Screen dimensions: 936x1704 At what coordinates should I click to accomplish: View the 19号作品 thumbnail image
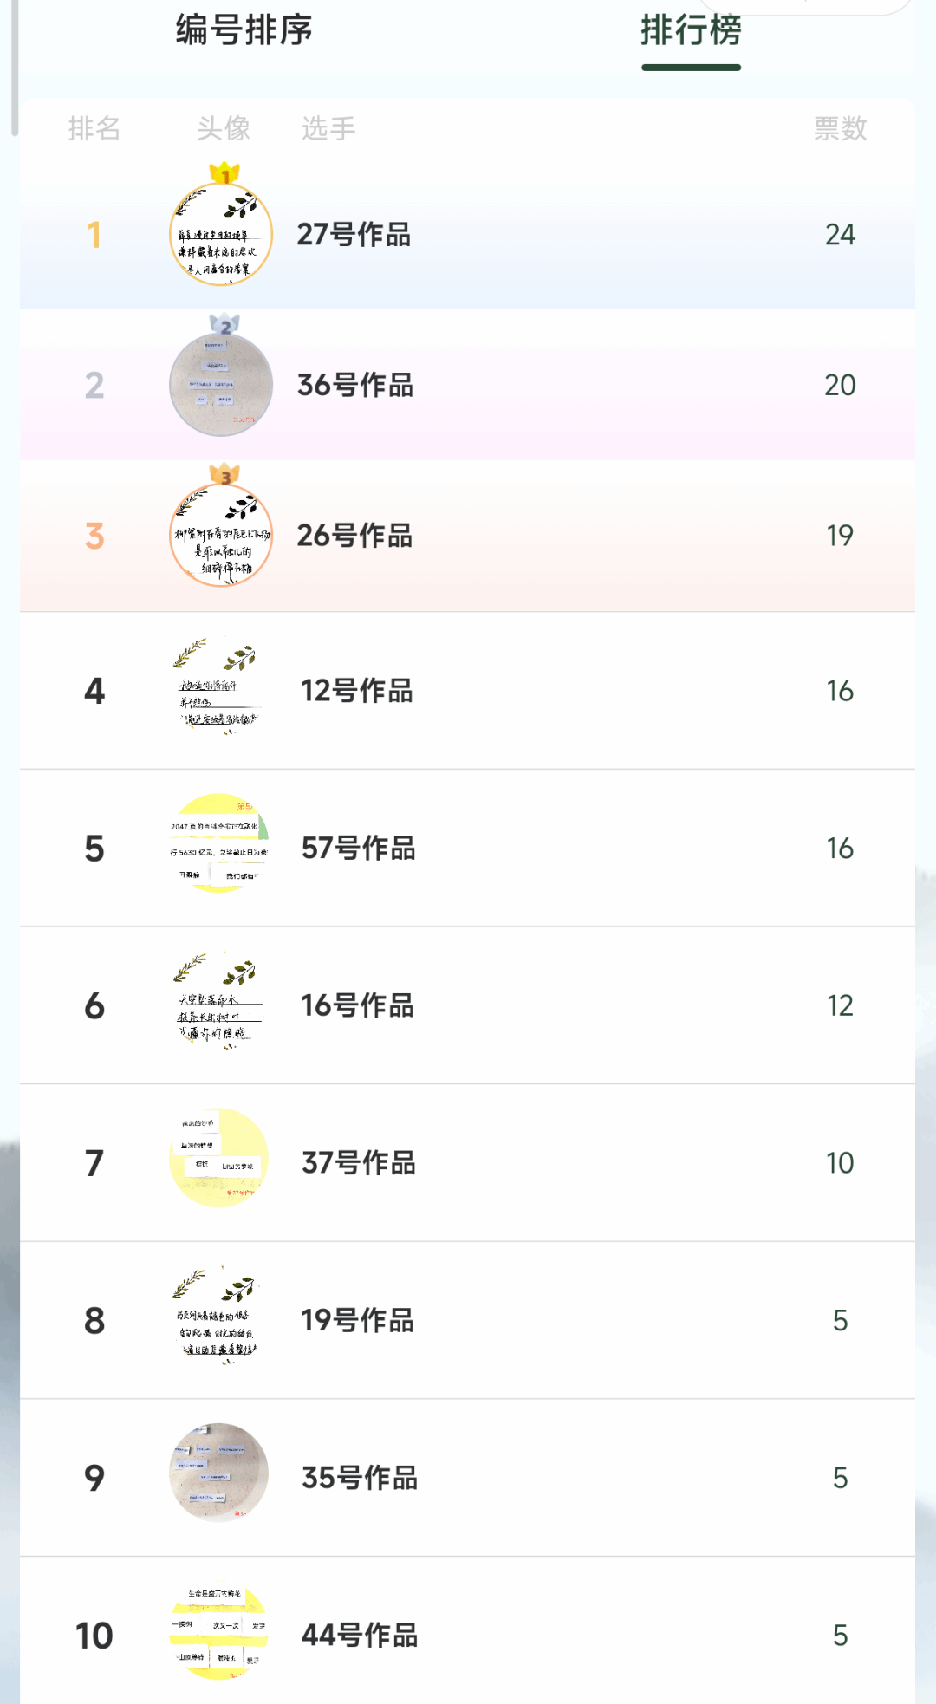[218, 1317]
